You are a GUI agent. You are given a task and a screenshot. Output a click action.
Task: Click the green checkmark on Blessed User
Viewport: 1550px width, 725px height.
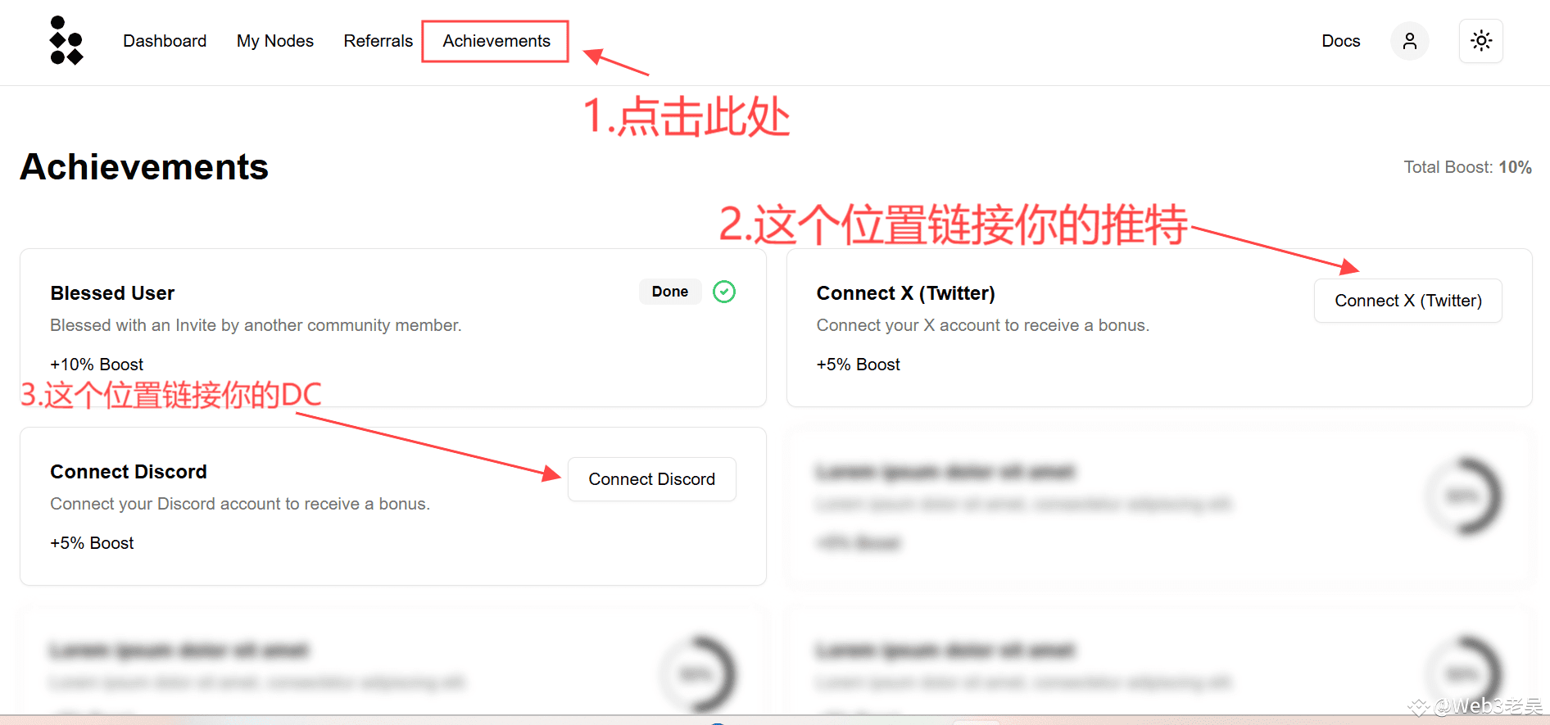pos(724,292)
